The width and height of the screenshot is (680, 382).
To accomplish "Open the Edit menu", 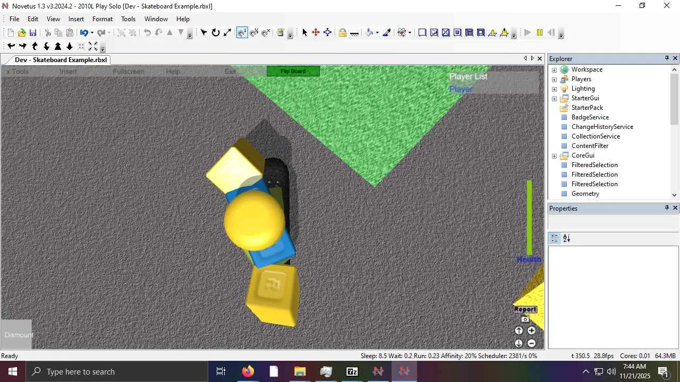I will pos(33,19).
